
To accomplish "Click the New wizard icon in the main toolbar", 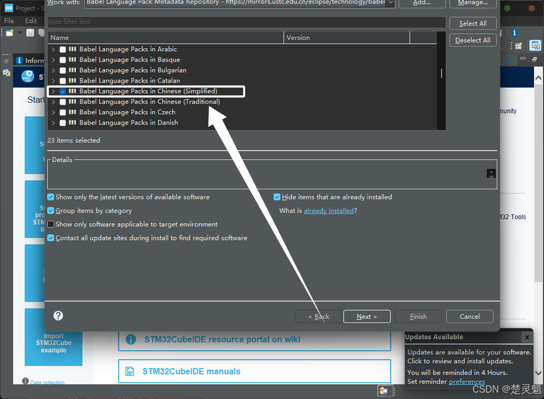I will [9, 33].
